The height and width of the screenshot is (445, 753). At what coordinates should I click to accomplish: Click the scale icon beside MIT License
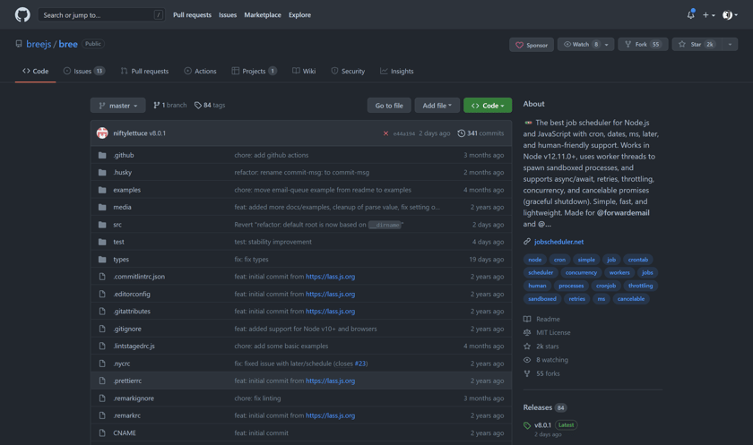coord(527,332)
